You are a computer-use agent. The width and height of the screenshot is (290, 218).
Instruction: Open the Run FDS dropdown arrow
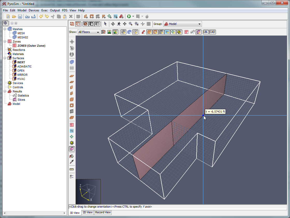[133, 17]
